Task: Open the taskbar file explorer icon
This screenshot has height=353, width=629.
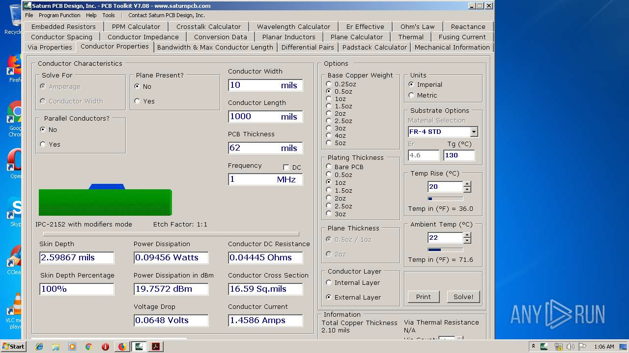Action: [x=56, y=347]
